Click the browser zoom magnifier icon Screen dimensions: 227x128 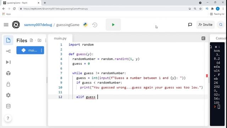point(195,9)
